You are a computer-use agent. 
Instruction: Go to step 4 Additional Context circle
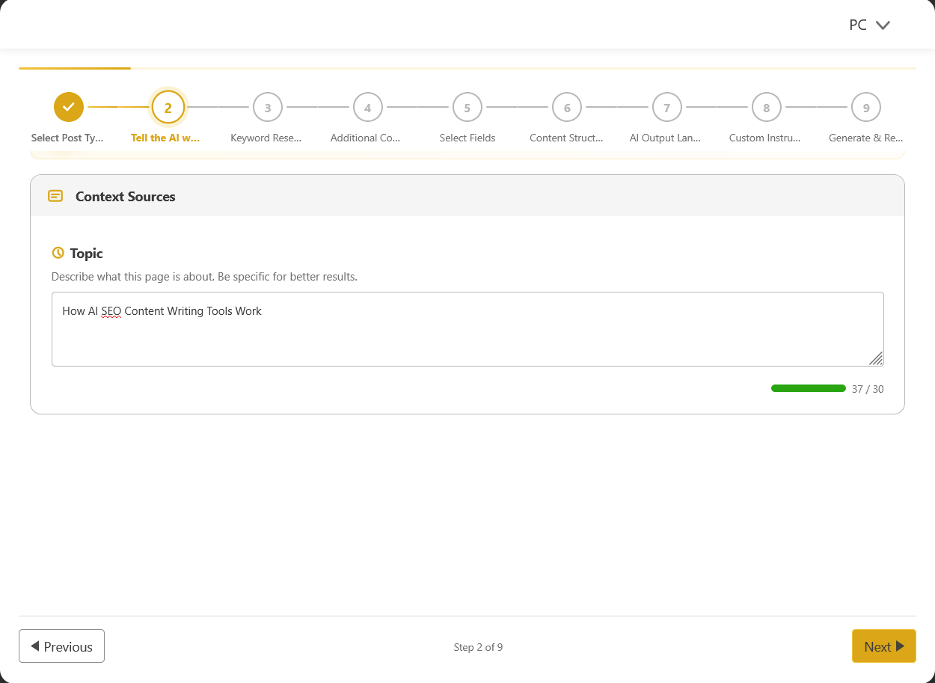click(x=367, y=108)
